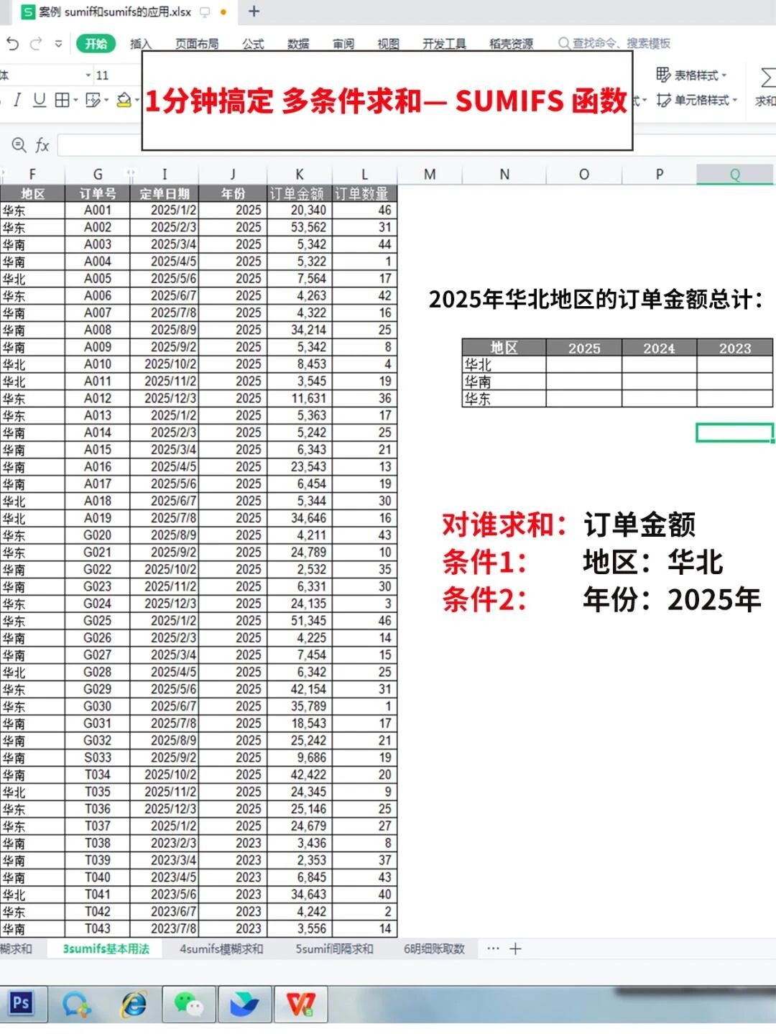The image size is (776, 1034).
Task: Click the fx insert function icon
Action: click(42, 146)
